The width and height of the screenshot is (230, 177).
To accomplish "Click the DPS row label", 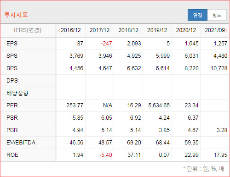I will (12, 81).
